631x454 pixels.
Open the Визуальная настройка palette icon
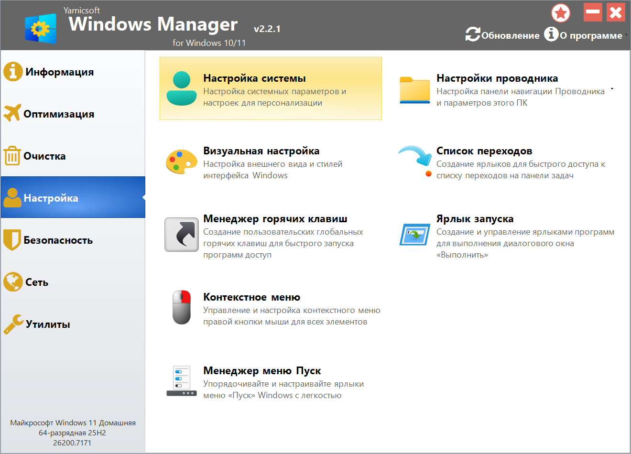point(182,162)
